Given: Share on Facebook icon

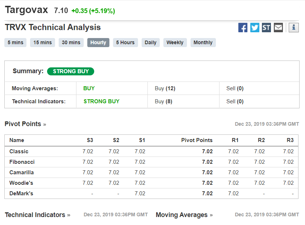Looking at the screenshot, I should pyautogui.click(x=243, y=28).
